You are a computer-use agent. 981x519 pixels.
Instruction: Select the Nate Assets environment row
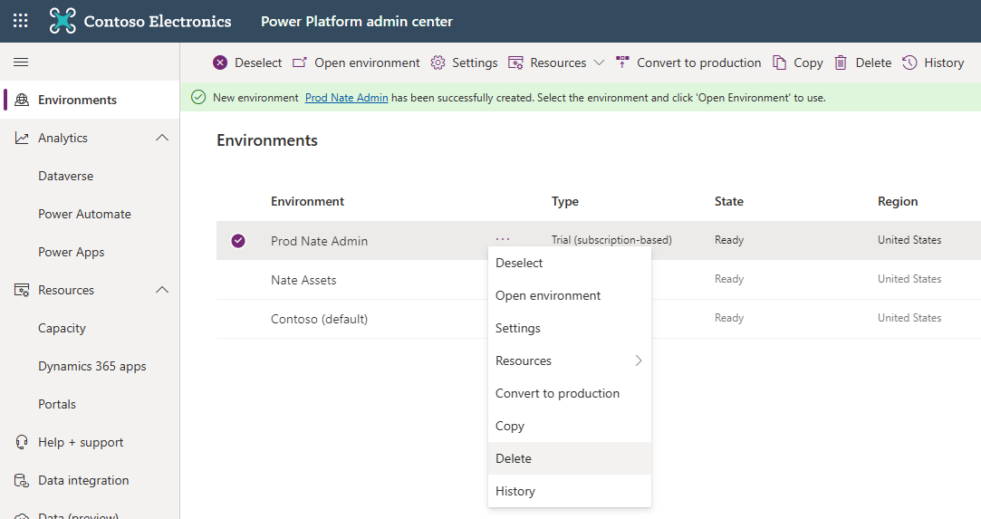click(303, 280)
